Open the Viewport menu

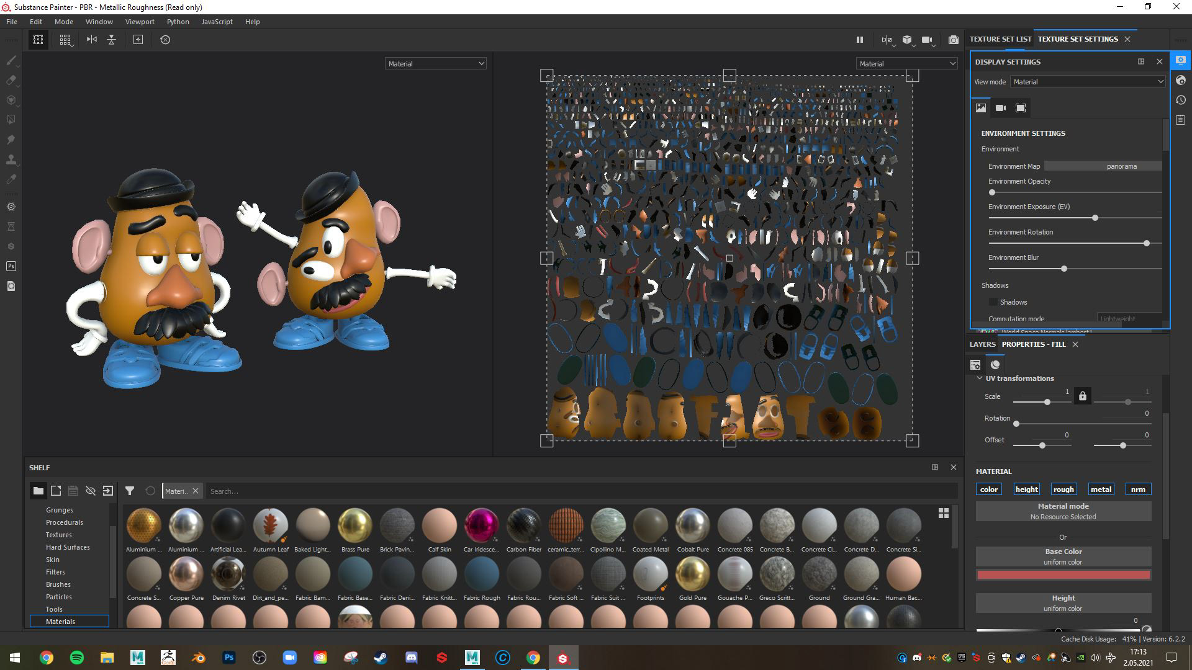point(140,22)
